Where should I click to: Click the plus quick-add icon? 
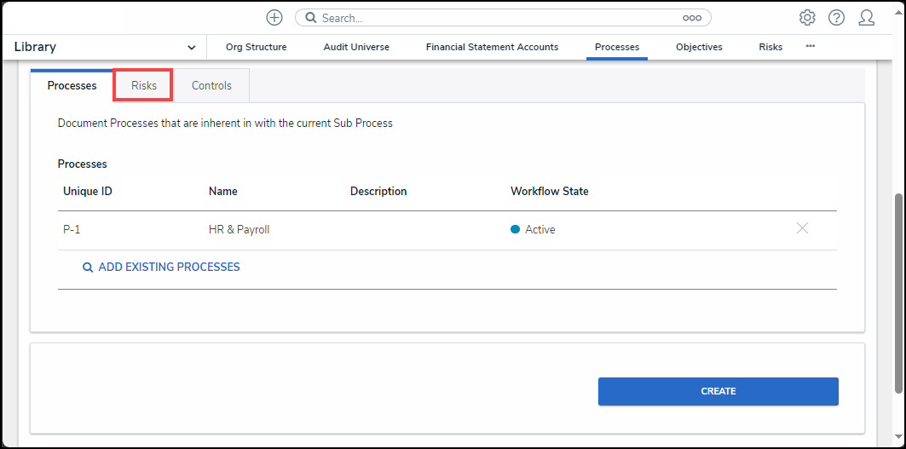click(x=274, y=18)
